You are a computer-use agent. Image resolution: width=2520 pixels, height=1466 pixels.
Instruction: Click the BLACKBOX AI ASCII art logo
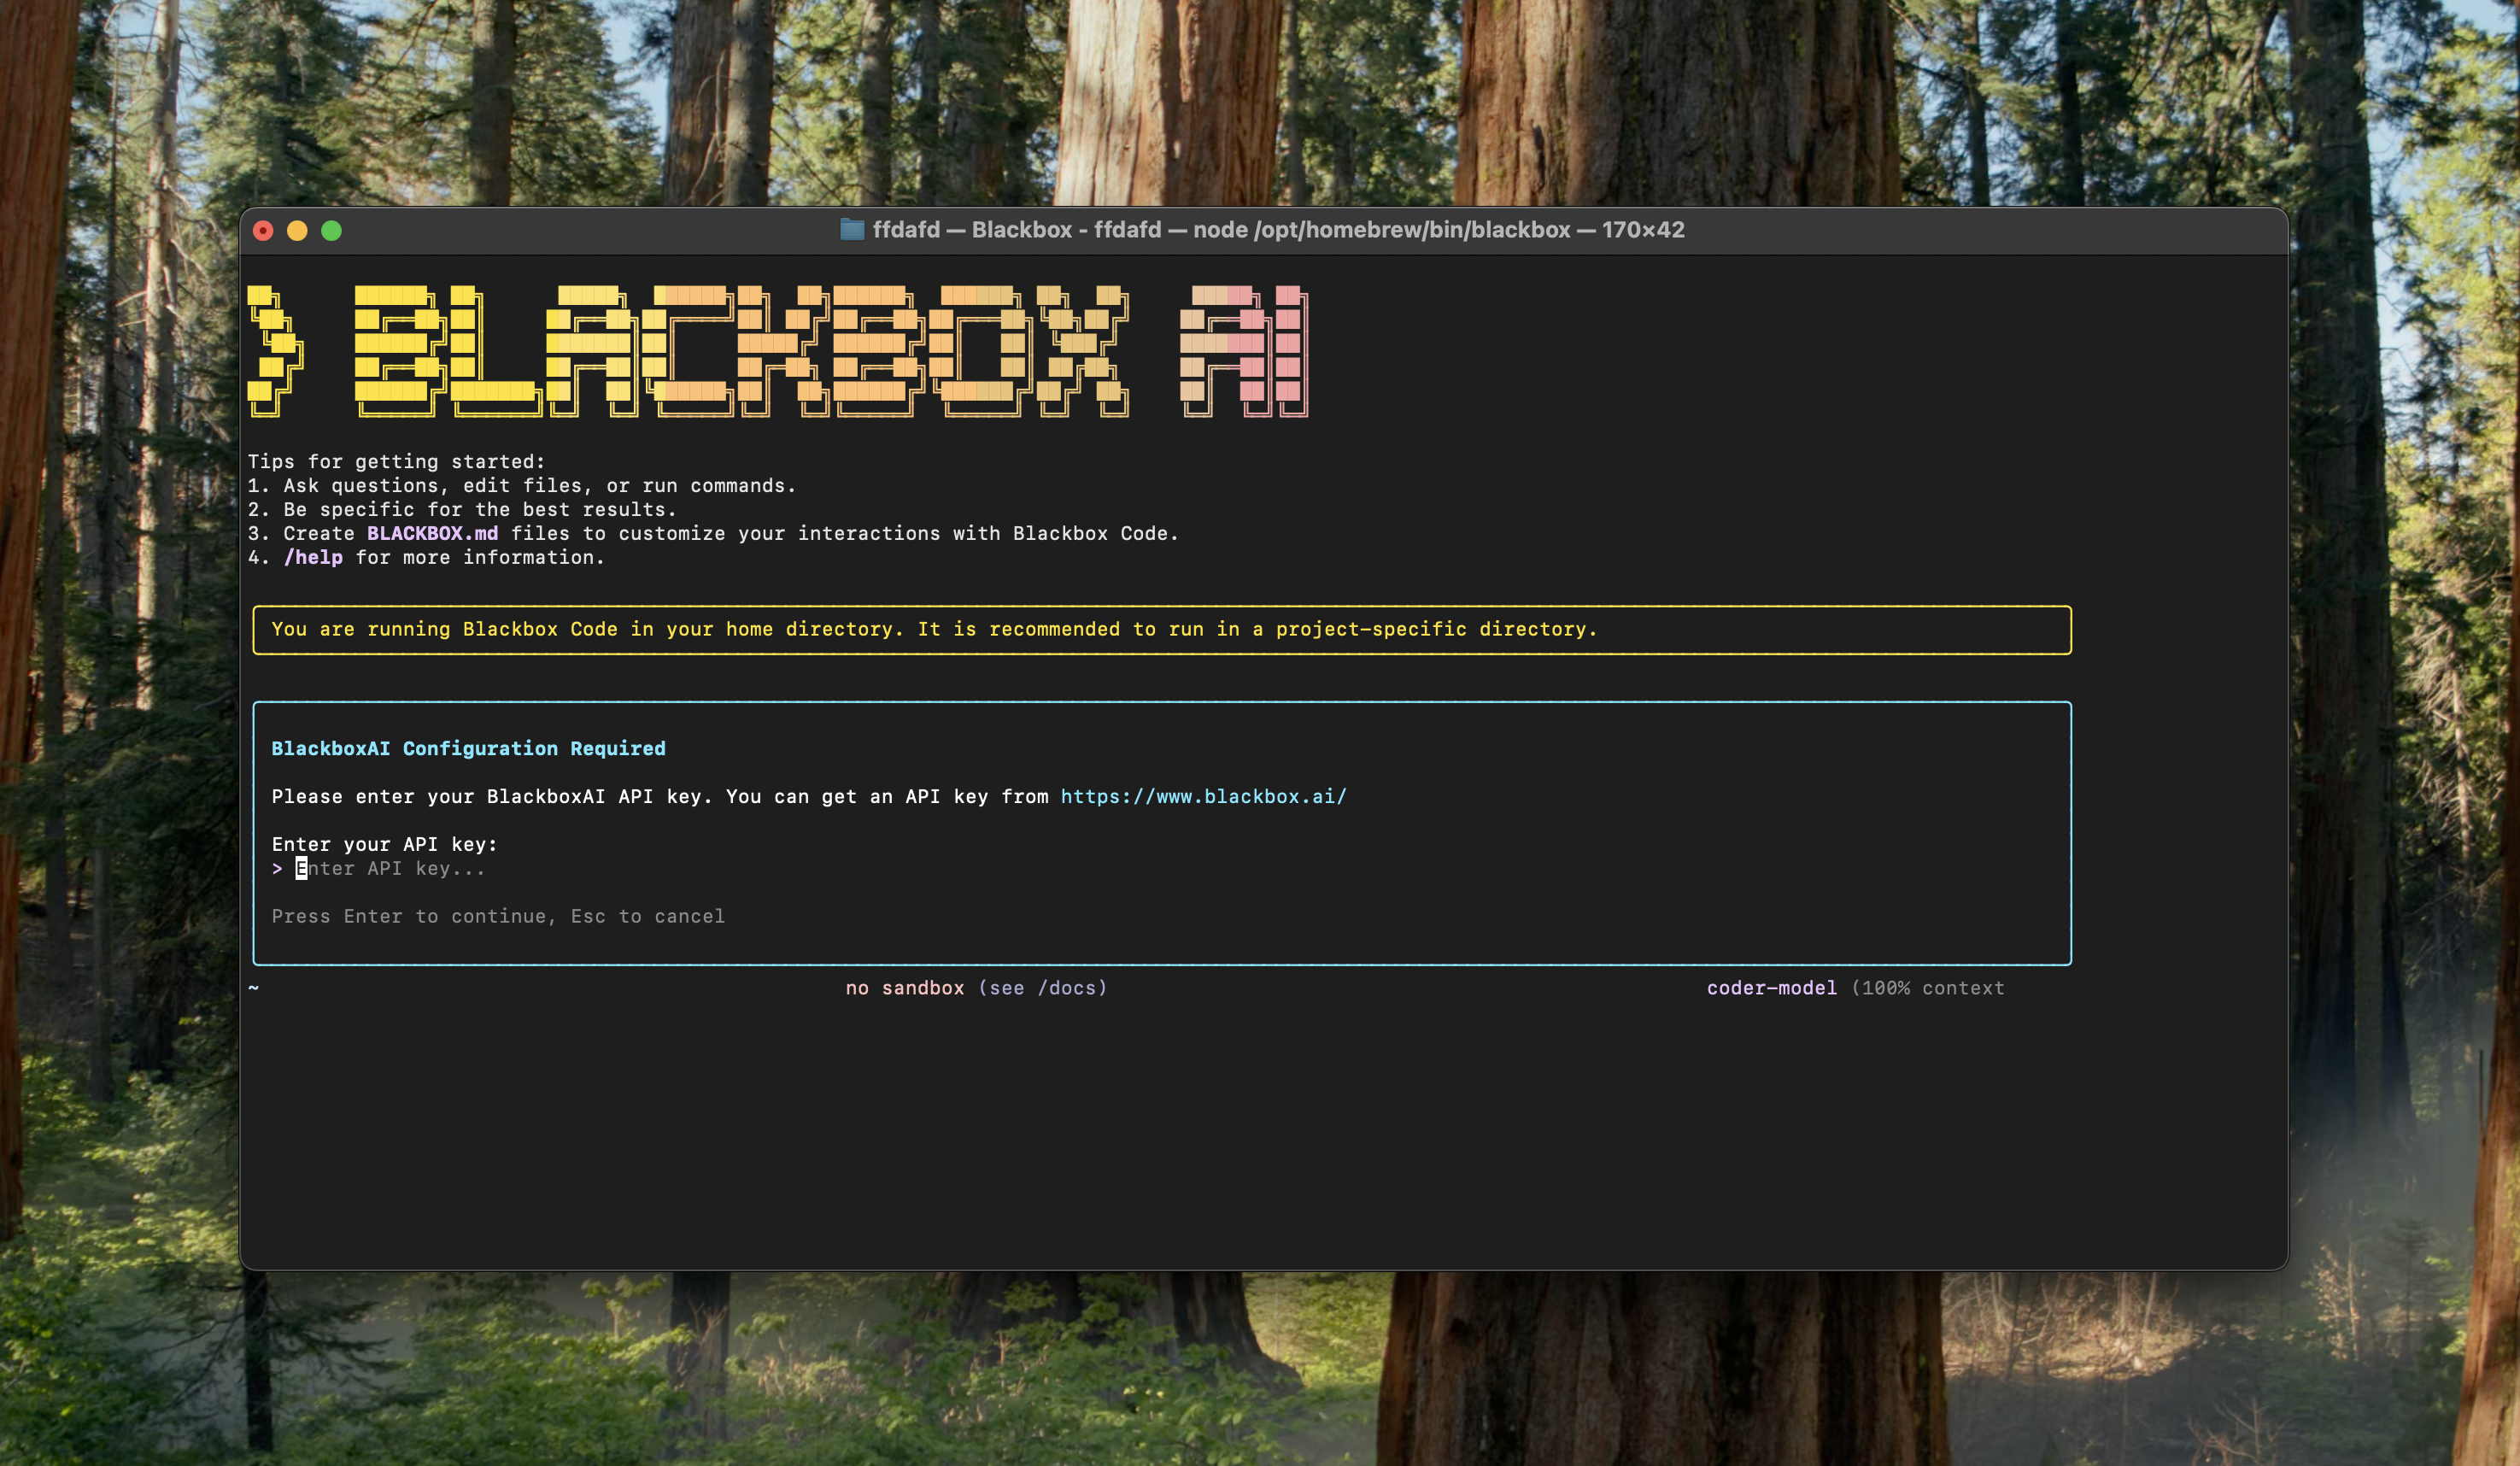coord(780,351)
